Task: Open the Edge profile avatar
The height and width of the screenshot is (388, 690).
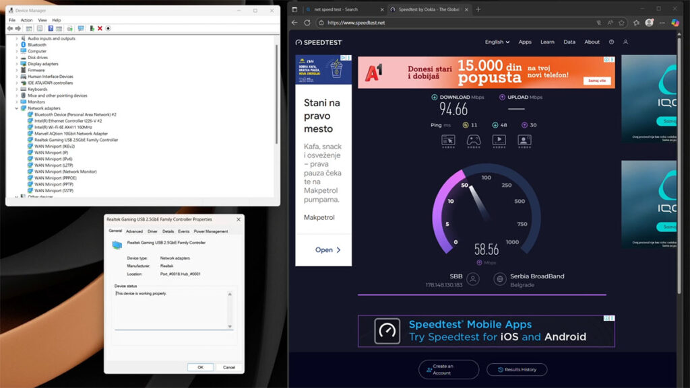Action: point(649,23)
